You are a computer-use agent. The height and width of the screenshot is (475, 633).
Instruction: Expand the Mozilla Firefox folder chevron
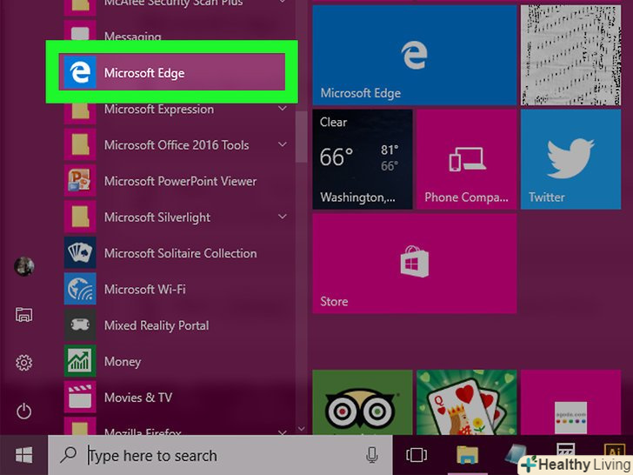point(283,432)
